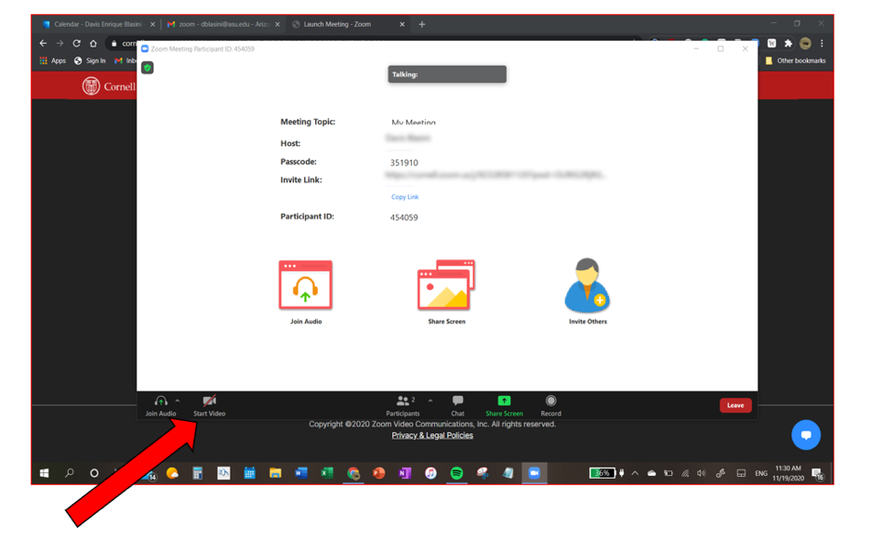Viewport: 871px width, 540px height.
Task: Open Cortana circle on taskbar
Action: coord(94,473)
